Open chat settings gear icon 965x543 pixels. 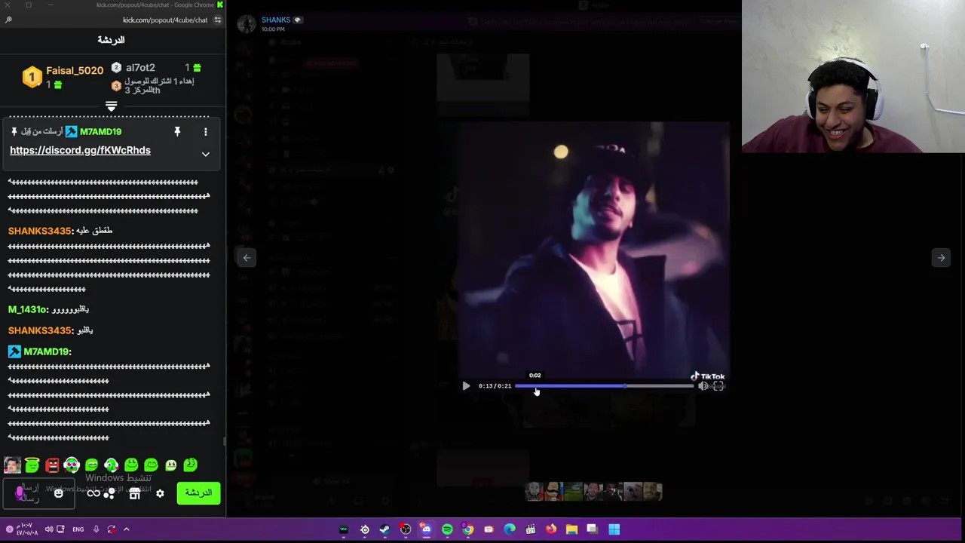[x=160, y=494]
